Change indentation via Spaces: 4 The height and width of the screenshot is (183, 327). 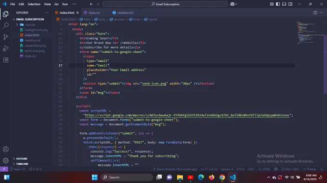coord(227,169)
